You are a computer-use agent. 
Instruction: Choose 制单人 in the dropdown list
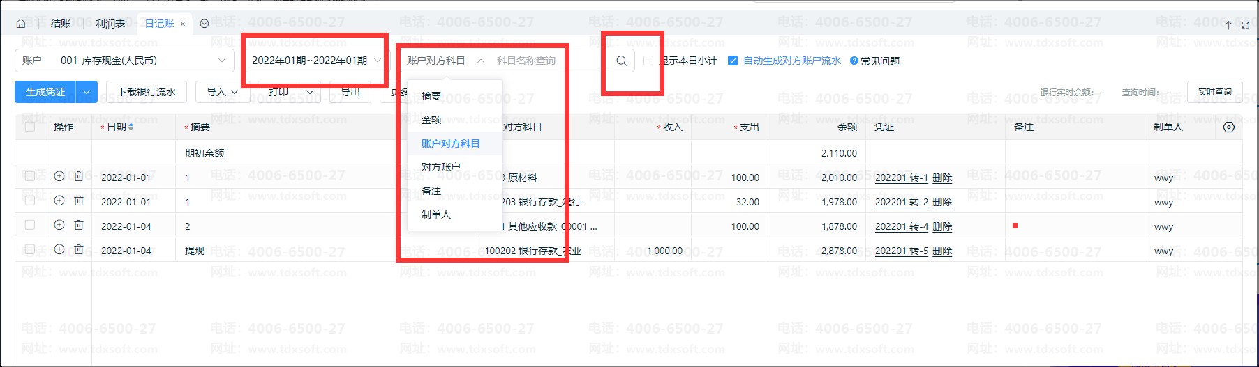click(436, 214)
